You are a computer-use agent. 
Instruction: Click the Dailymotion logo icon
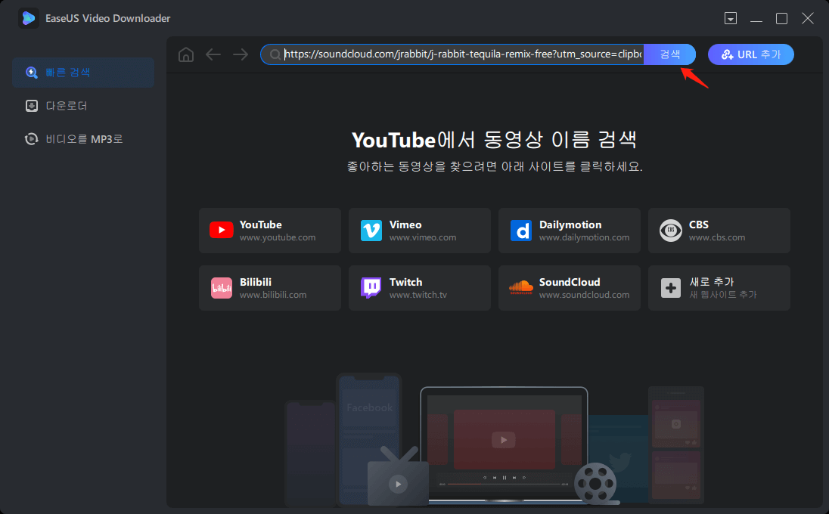coord(521,231)
